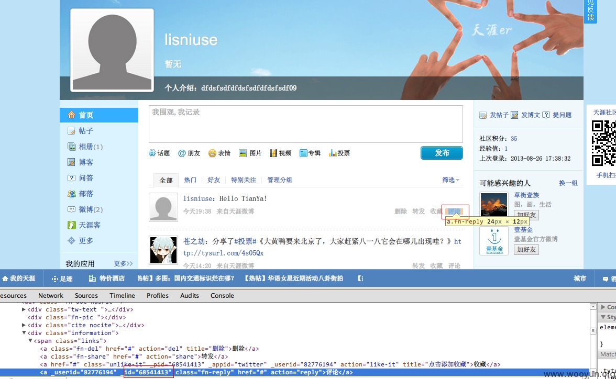Focus the 我围观,我记录 text box

pos(306,124)
